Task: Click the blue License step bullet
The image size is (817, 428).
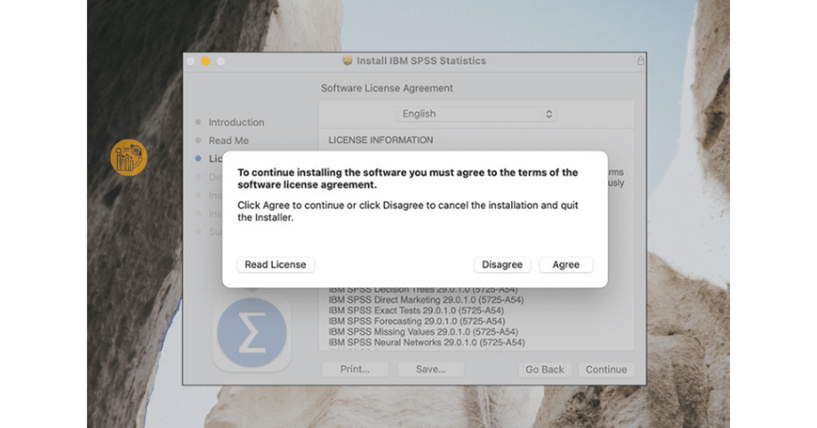Action: pyautogui.click(x=198, y=159)
